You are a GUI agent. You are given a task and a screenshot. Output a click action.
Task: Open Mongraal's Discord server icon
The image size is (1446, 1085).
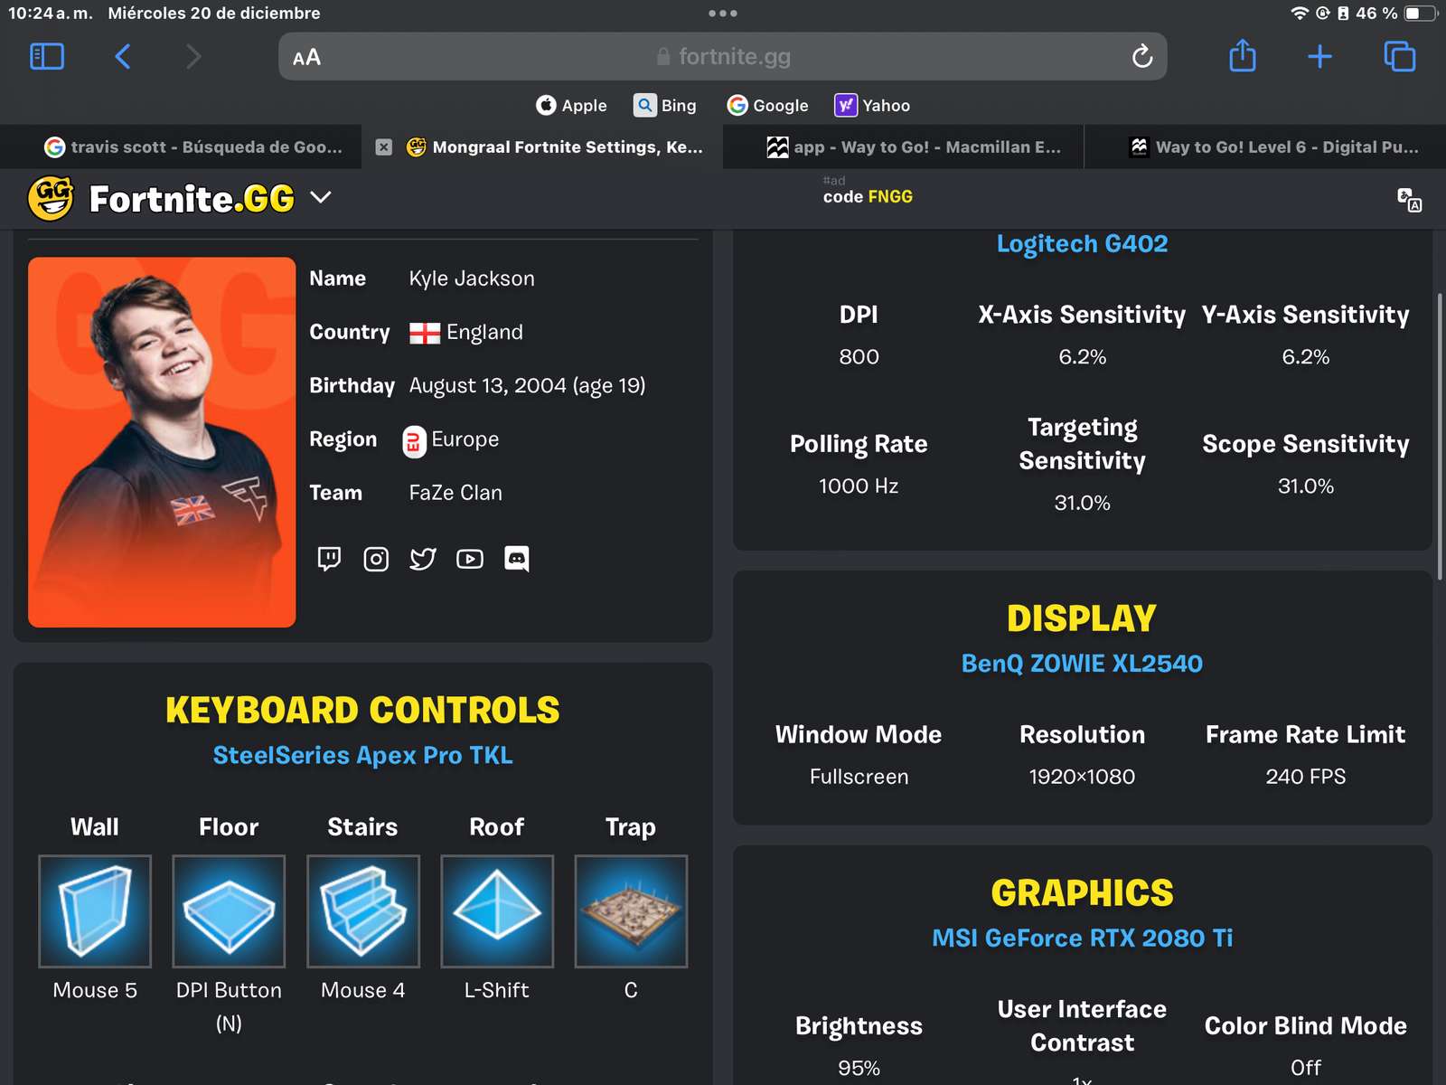tap(516, 559)
